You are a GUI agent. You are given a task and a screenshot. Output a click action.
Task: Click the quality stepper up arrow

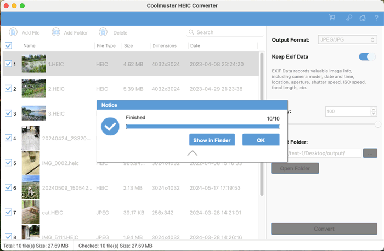374,109
